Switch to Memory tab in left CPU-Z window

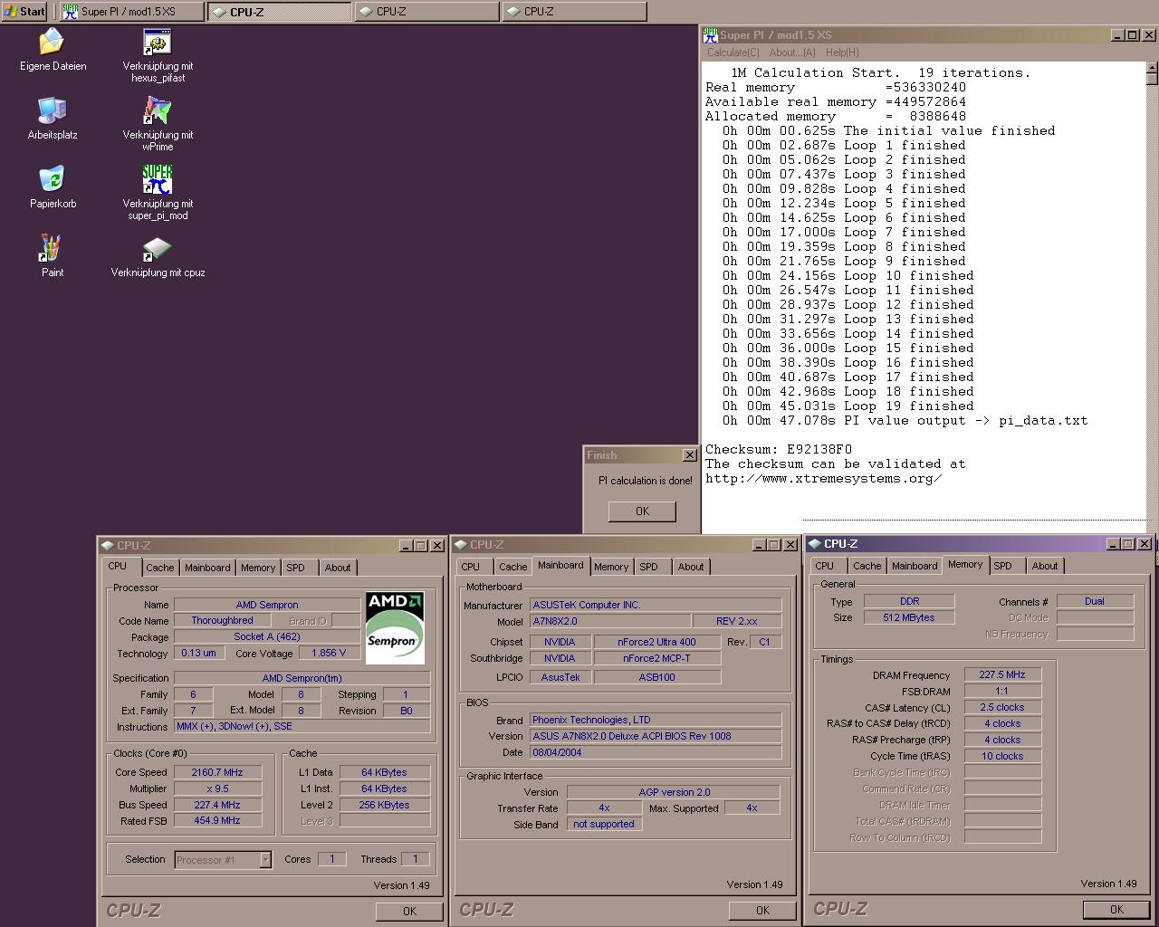pos(258,568)
